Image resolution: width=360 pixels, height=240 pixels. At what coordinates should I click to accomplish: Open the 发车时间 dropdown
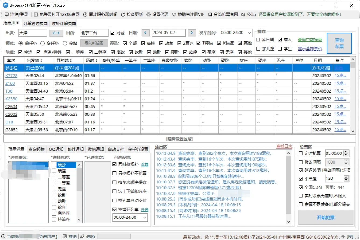pos(250,33)
